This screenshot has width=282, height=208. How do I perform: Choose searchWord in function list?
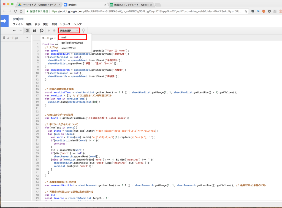[68, 48]
